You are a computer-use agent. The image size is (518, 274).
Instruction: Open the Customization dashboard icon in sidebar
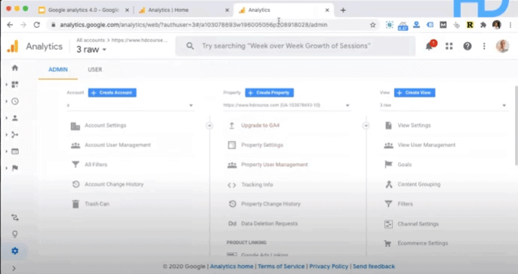click(x=15, y=85)
